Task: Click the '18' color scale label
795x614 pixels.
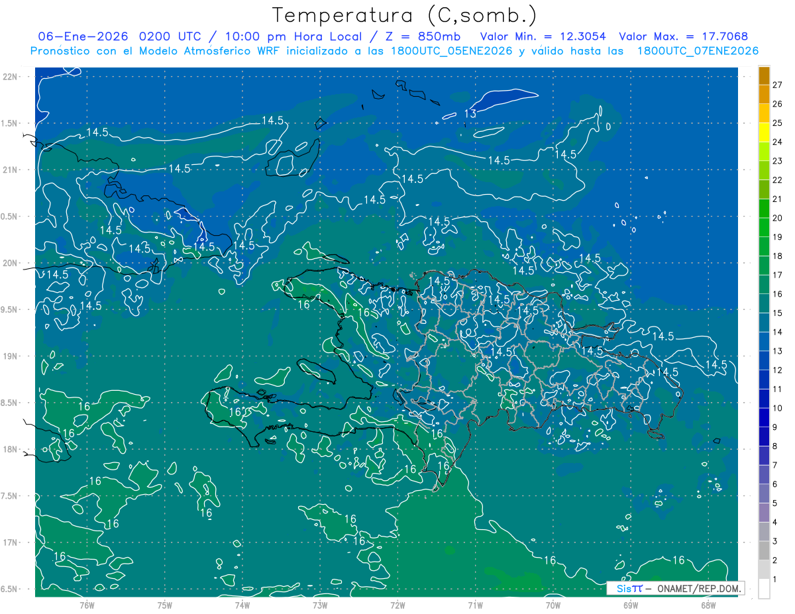Action: [x=777, y=256]
